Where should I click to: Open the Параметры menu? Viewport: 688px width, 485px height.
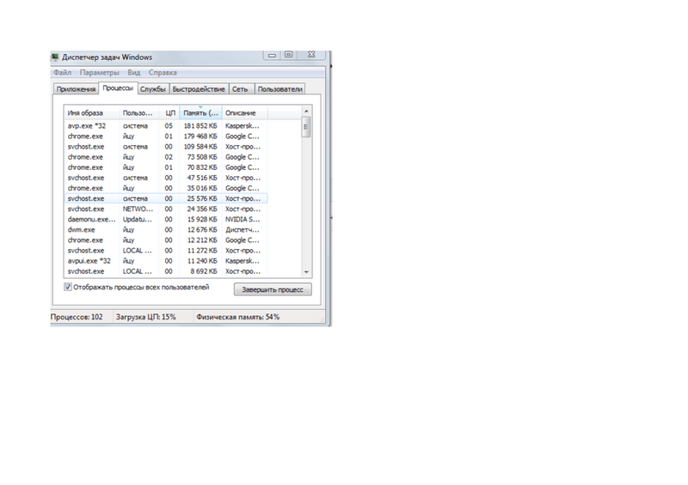(x=99, y=72)
